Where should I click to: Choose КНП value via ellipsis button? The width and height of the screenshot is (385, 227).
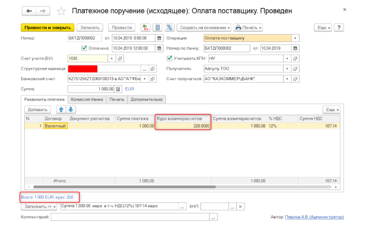click(x=232, y=206)
